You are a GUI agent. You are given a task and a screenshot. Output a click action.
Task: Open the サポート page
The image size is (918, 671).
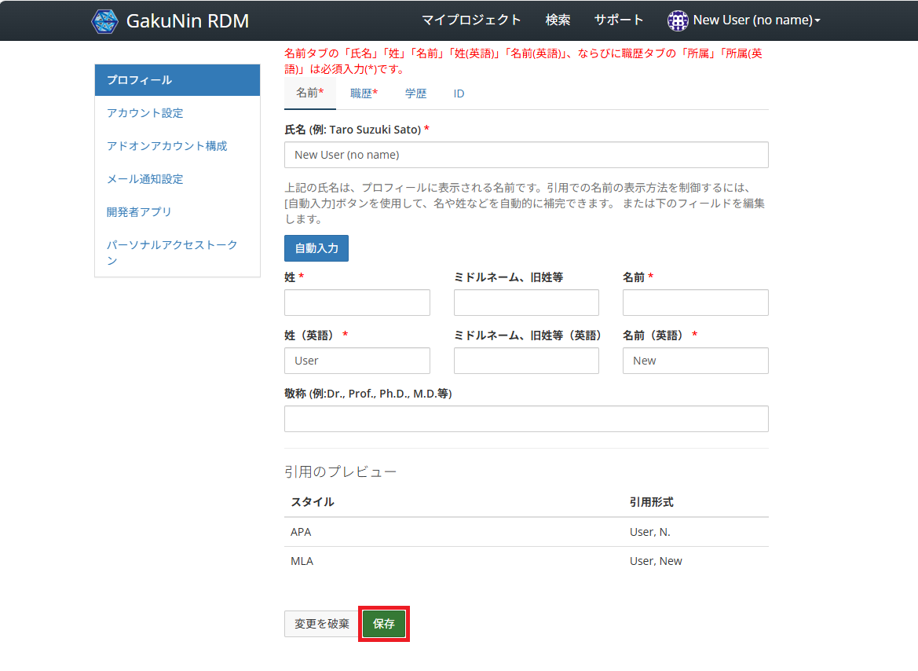pos(619,20)
